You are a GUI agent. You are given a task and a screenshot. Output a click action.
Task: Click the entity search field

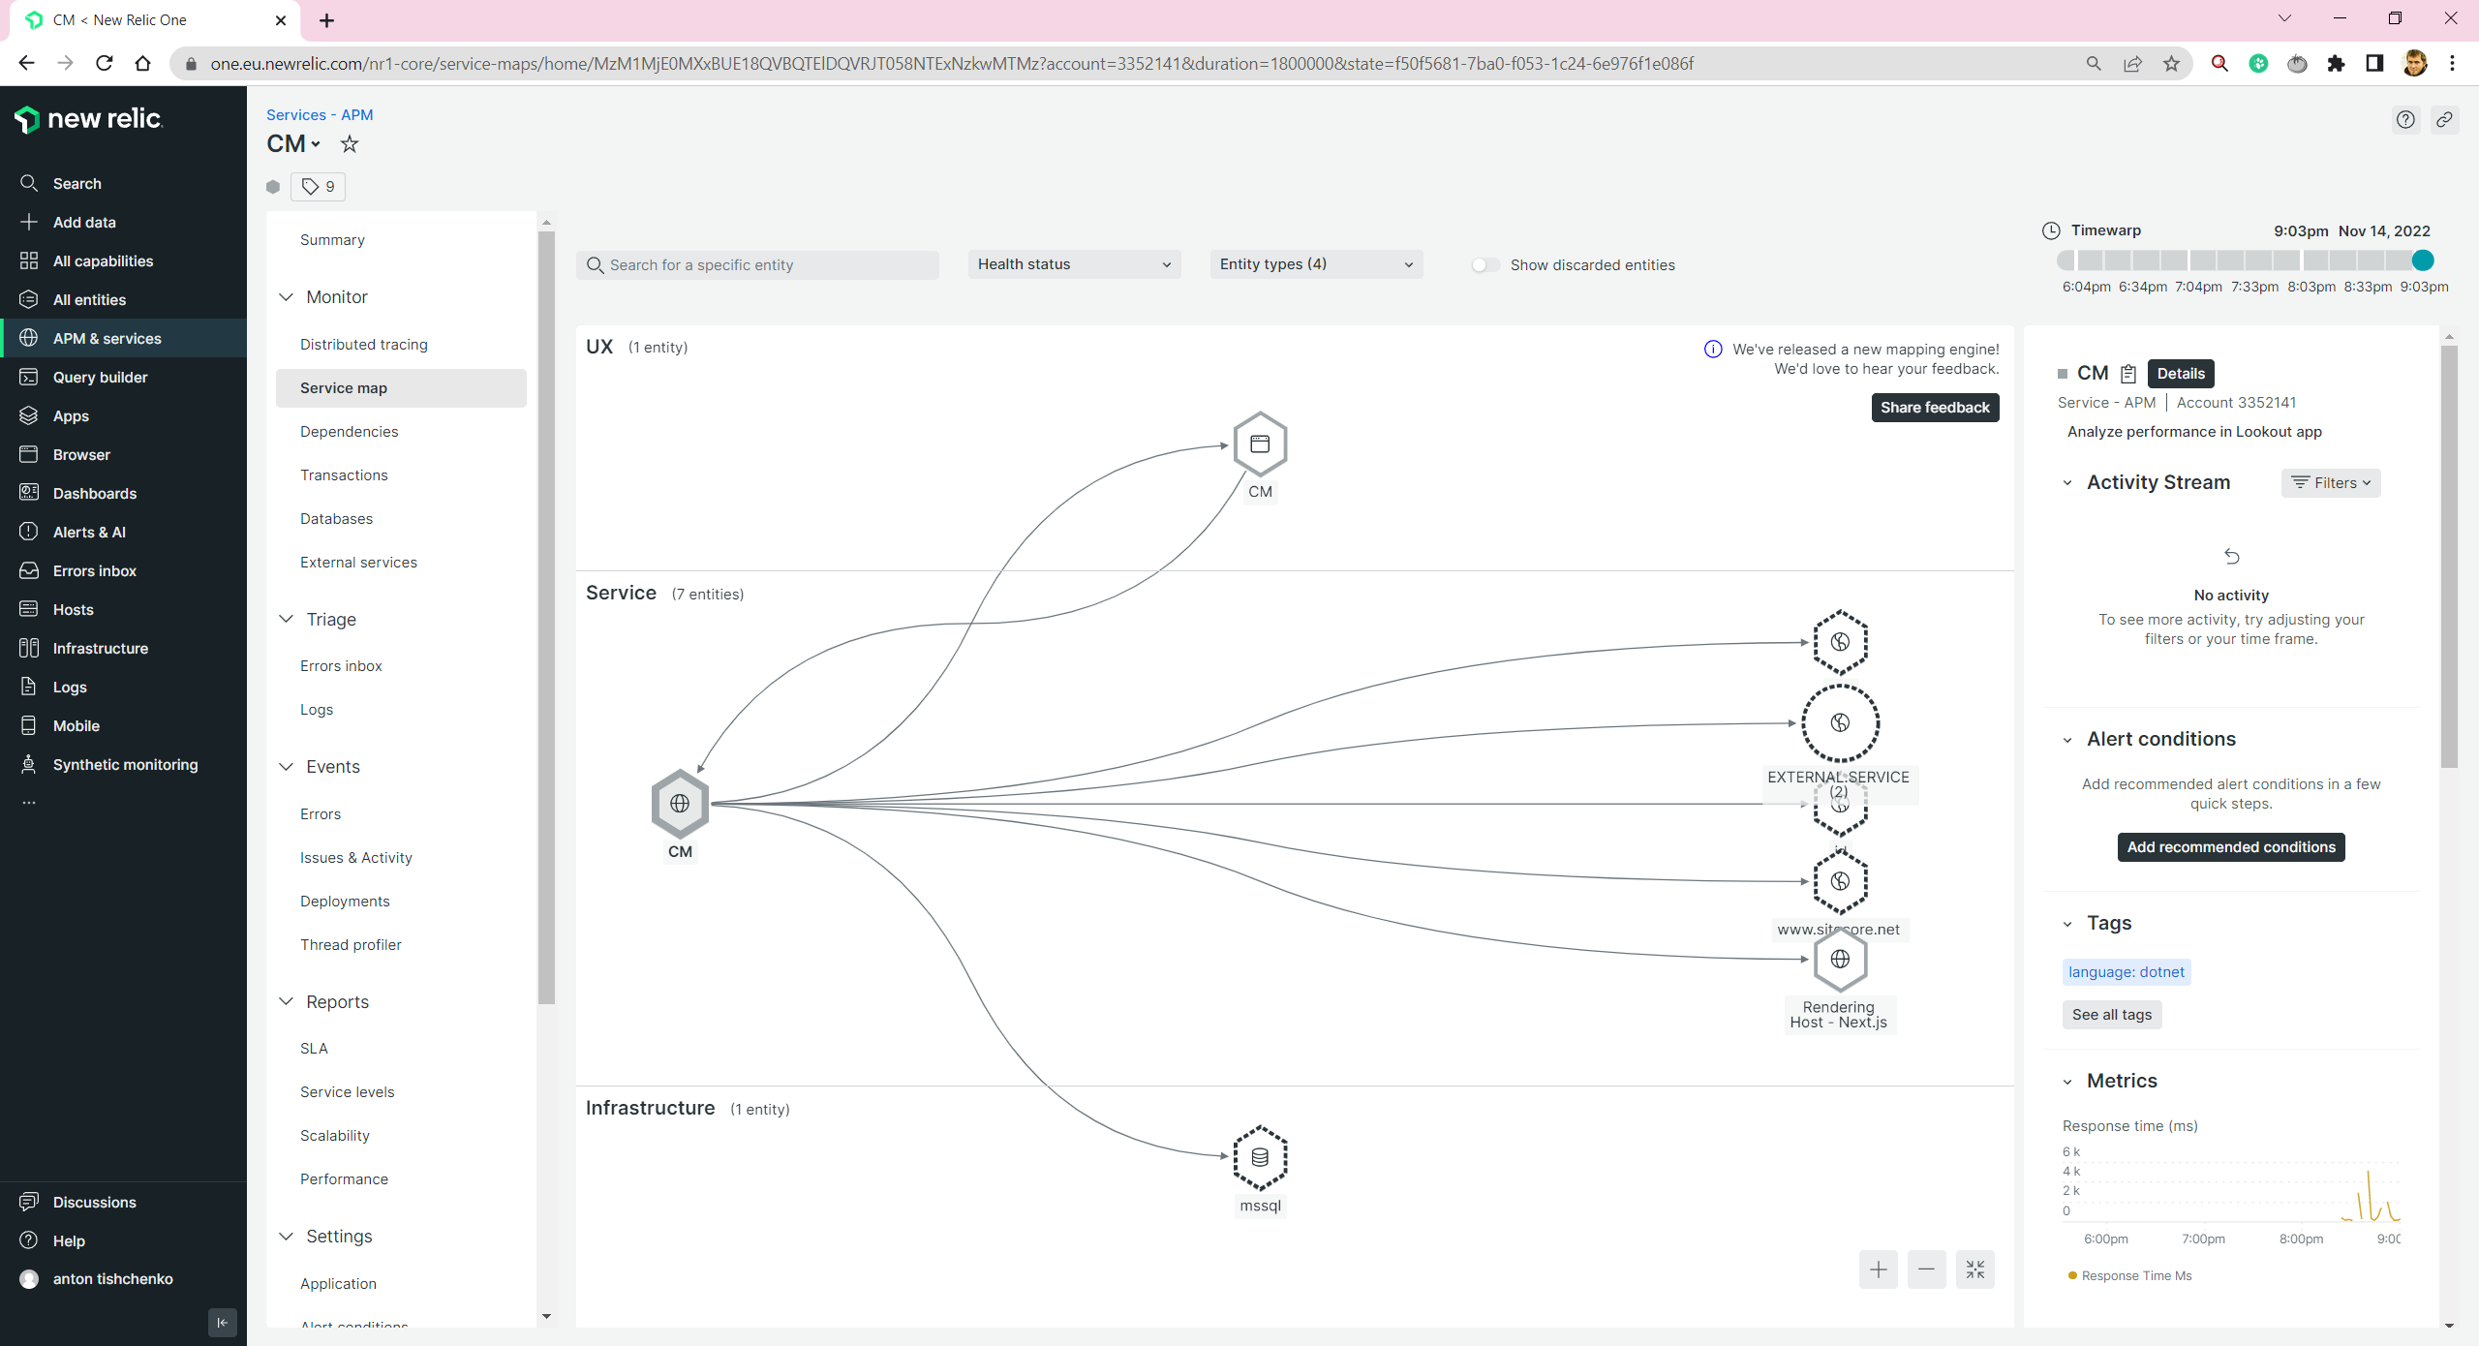[757, 264]
